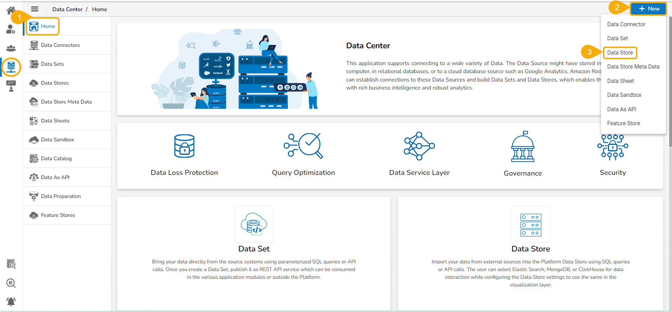Pick Data Store Meta Data from New menu
672x312 pixels.
(x=633, y=66)
